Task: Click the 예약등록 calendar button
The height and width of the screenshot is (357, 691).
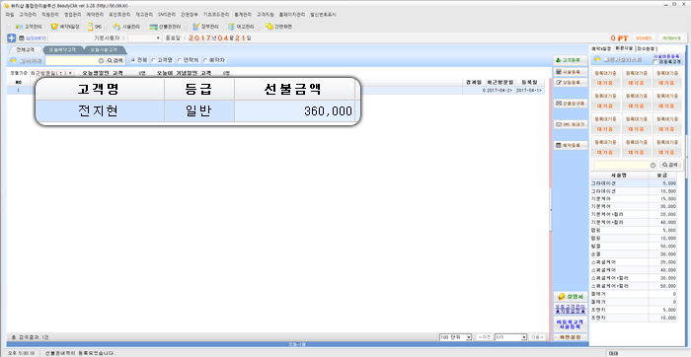Action: (571, 145)
